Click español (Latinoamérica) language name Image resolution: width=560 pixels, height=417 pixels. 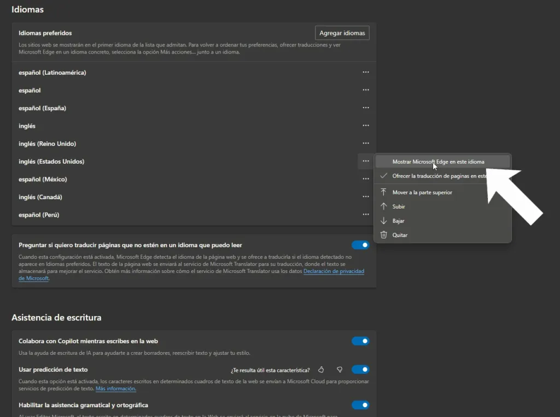tap(52, 73)
